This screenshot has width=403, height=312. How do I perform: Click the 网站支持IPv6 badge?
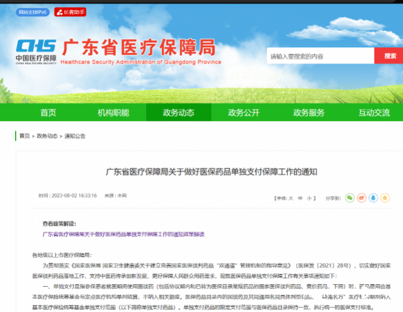(x=33, y=12)
